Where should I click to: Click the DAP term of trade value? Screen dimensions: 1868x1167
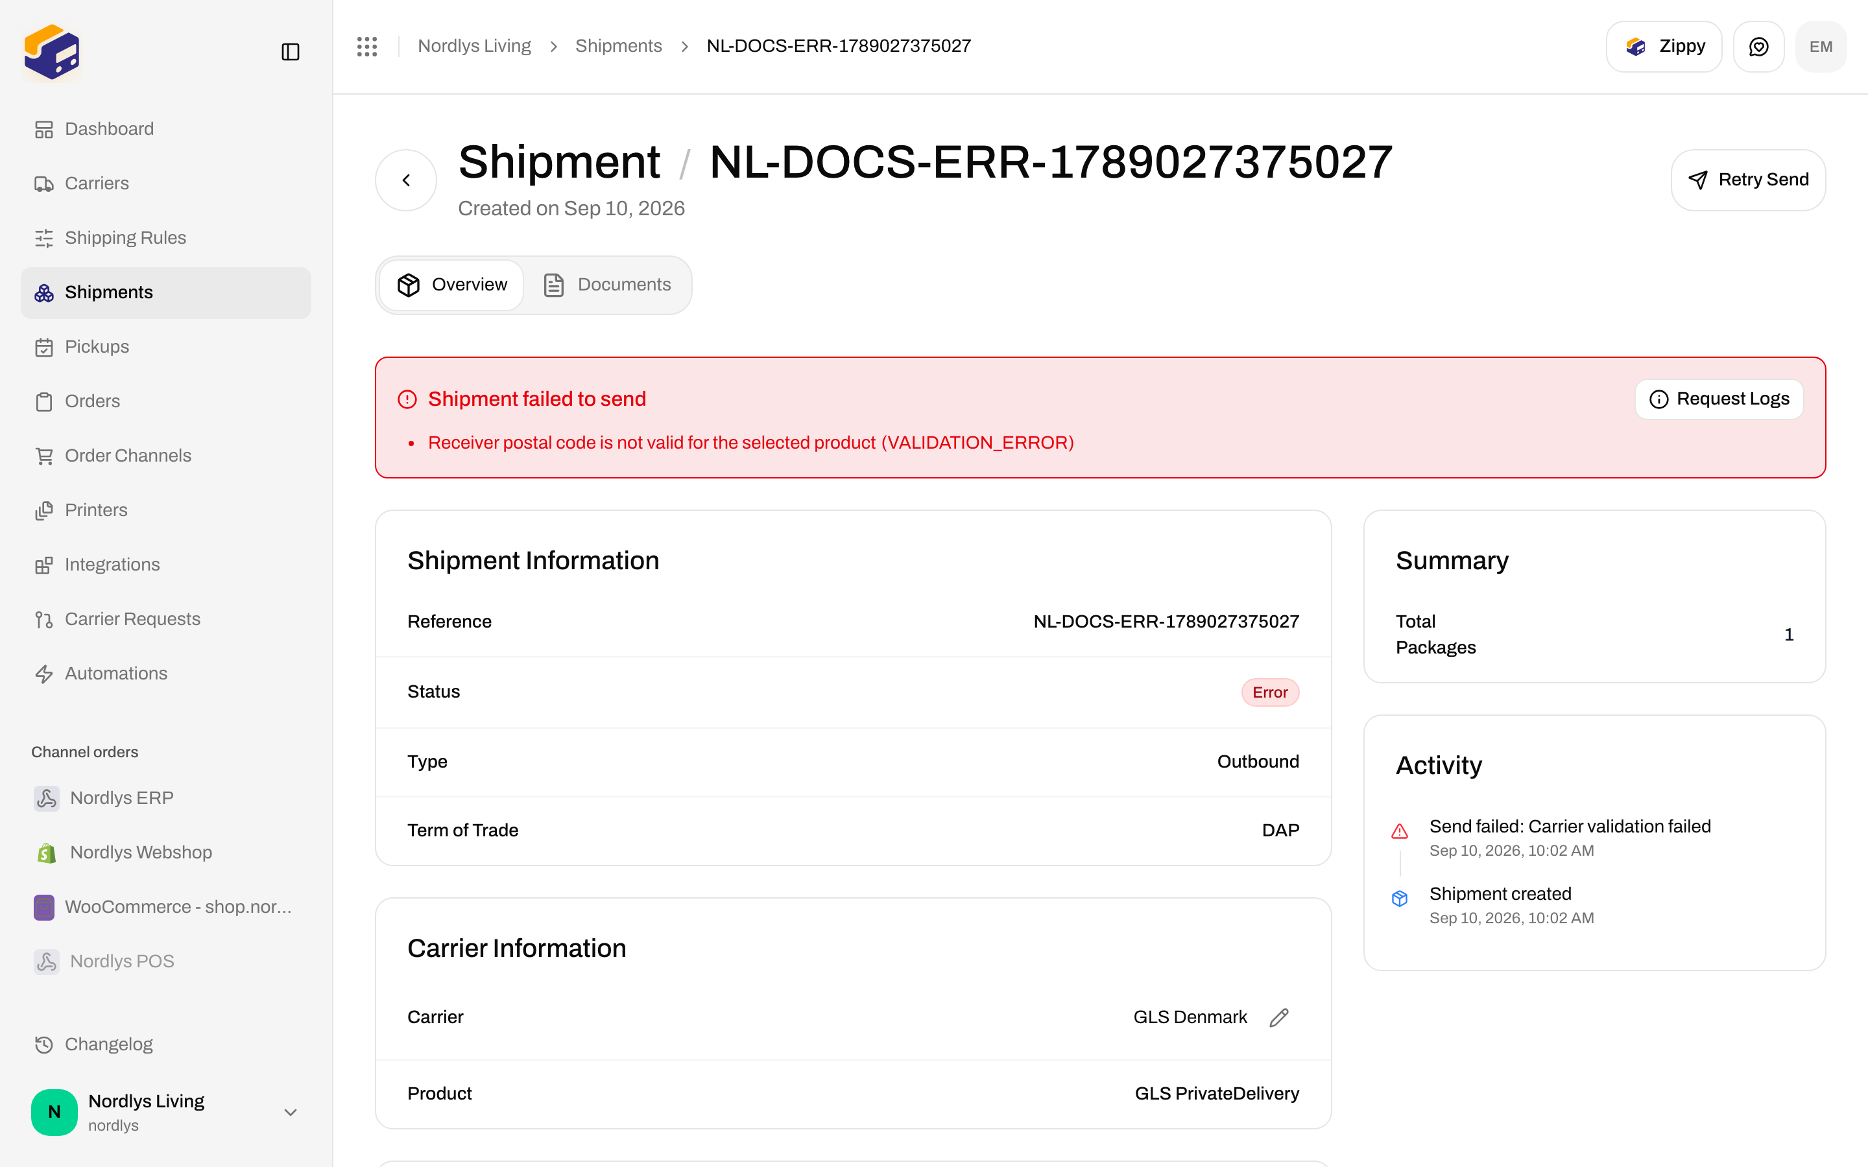coord(1280,831)
